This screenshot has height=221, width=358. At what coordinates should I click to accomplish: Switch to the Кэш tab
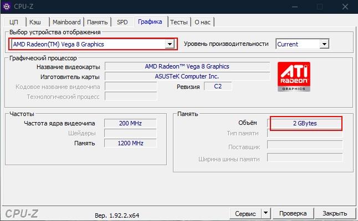click(35, 22)
